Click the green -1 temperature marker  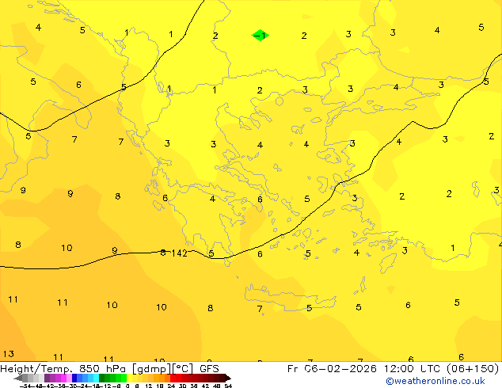[x=260, y=35]
